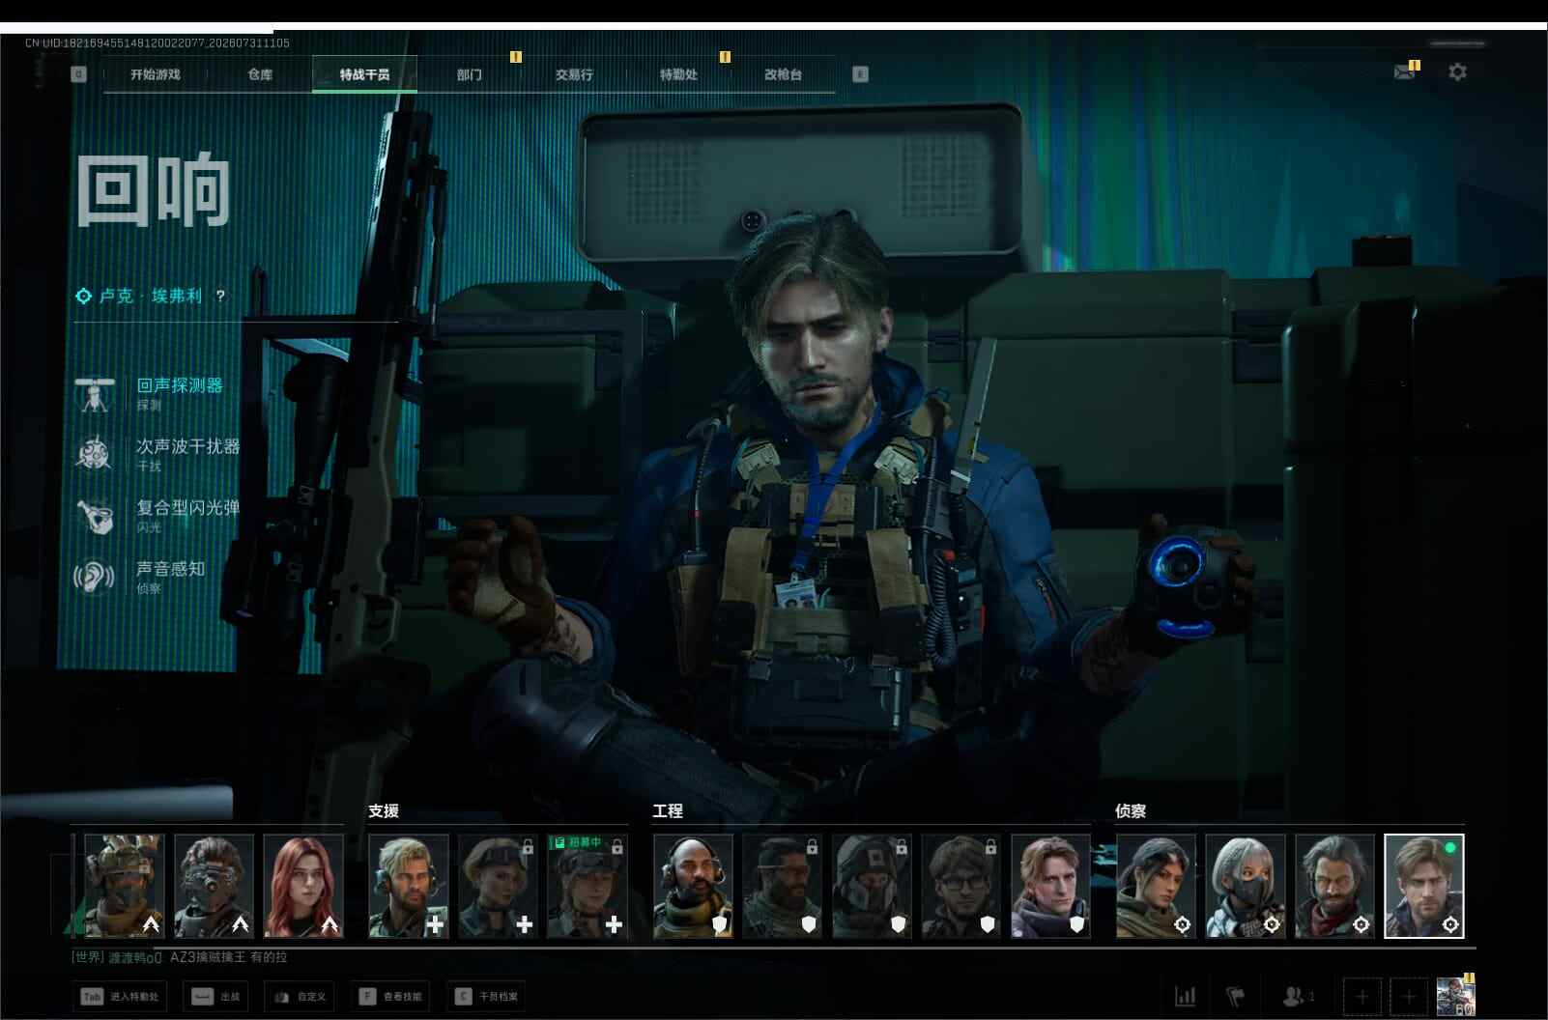Select the bald engineer operator with headset
Viewport: 1548px width, 1020px height.
coord(693,886)
